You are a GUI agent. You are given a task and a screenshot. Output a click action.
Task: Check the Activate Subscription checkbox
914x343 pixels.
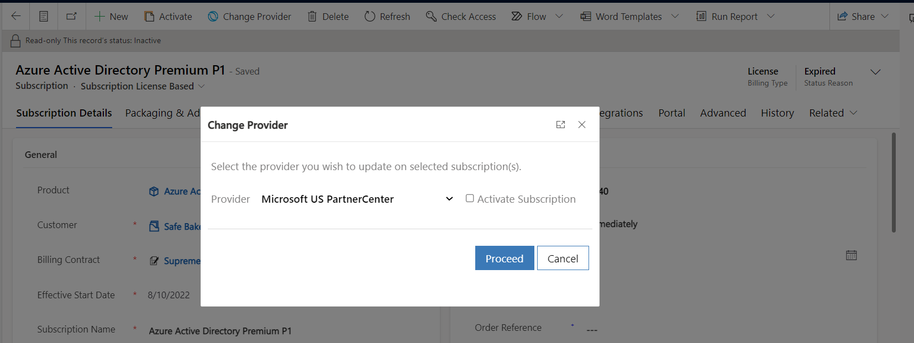coord(470,198)
